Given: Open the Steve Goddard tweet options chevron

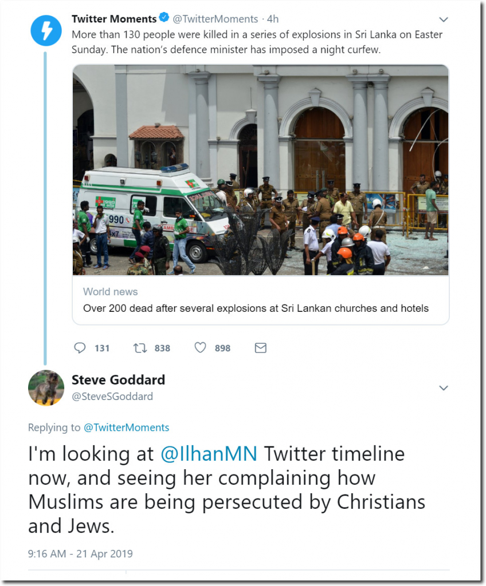Looking at the screenshot, I should [443, 388].
